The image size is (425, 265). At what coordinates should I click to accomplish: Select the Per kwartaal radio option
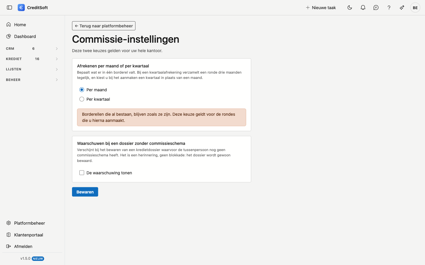(x=82, y=99)
